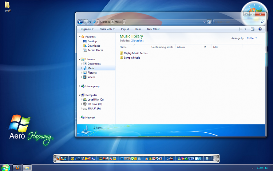273x171 pixels.
Task: Click the Forward navigation arrow
Action: click(x=86, y=22)
